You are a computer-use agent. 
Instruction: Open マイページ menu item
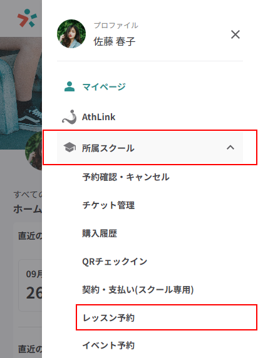pyautogui.click(x=104, y=87)
